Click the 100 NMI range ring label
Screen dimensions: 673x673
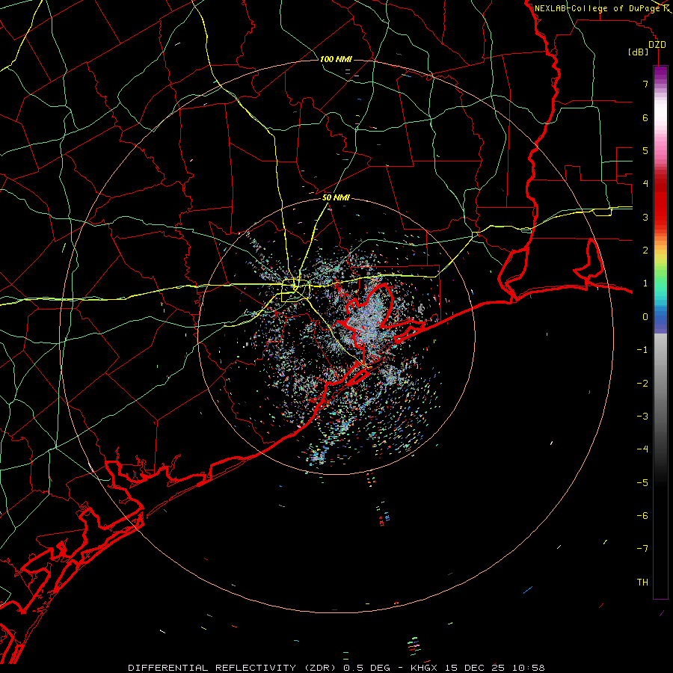(x=336, y=59)
